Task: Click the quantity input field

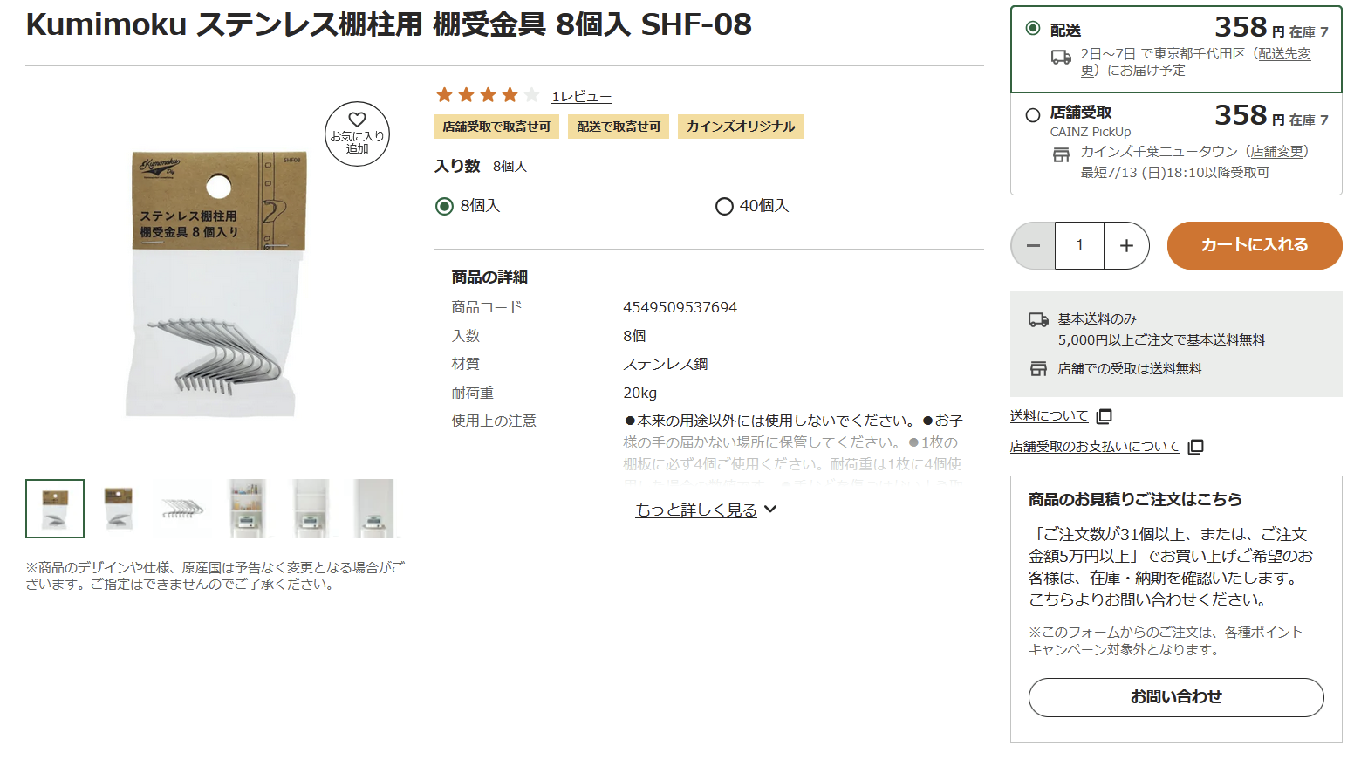Action: pyautogui.click(x=1079, y=246)
